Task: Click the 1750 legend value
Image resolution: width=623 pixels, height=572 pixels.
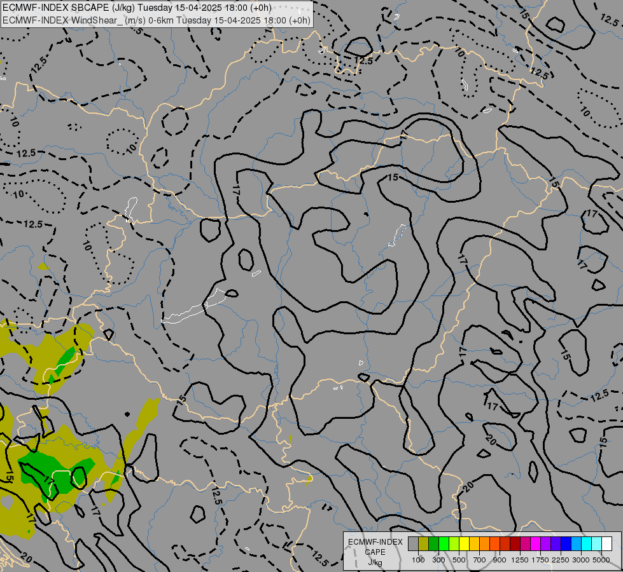Action: pyautogui.click(x=540, y=560)
